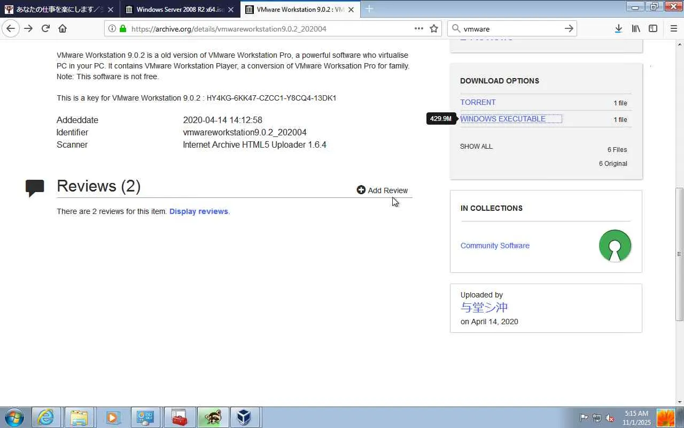
Task: Show site information for archive.org
Action: point(112,29)
